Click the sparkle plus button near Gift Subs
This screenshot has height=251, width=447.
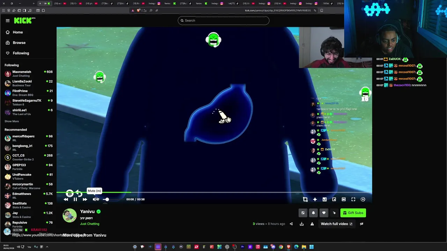334,213
